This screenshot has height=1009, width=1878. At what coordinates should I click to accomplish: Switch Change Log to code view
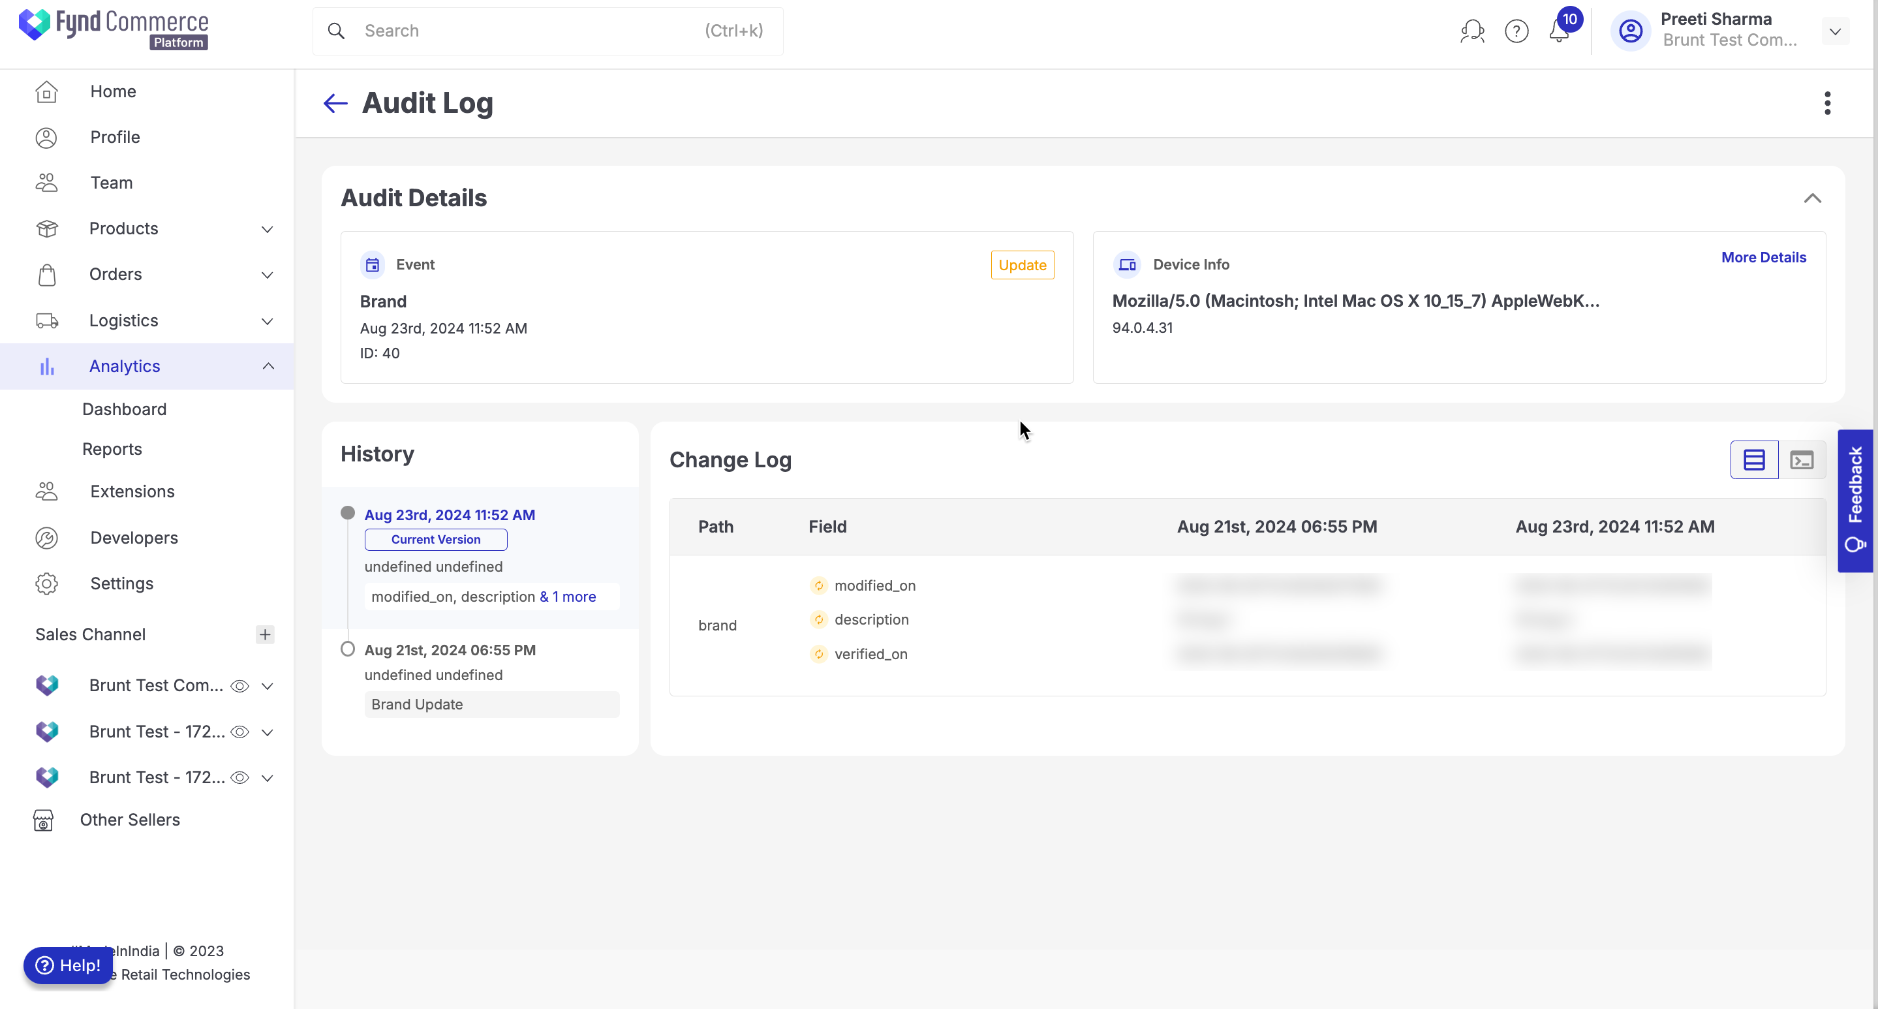(1802, 460)
